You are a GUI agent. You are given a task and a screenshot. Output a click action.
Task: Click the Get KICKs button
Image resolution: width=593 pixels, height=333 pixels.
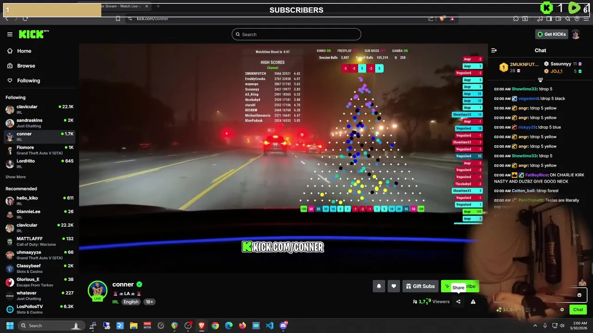tap(551, 34)
